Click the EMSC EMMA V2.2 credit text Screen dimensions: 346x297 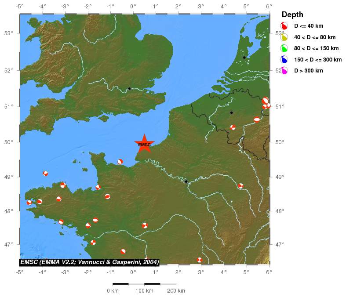(x=89, y=262)
